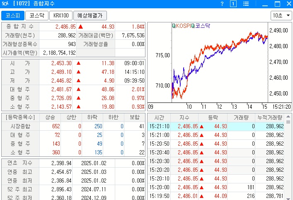Click the 지수 column header

(x=184, y=117)
